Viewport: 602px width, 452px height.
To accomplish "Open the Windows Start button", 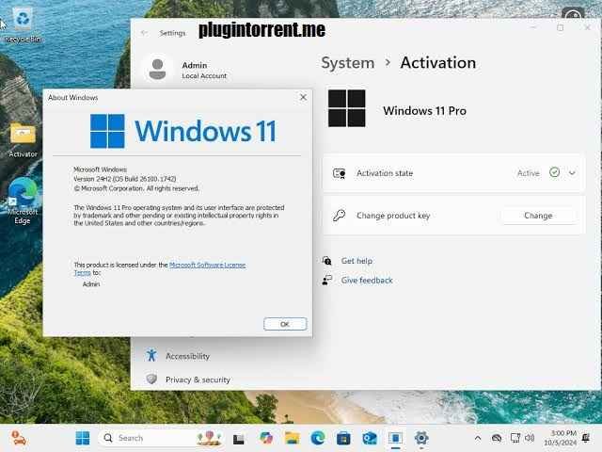I will coord(83,438).
